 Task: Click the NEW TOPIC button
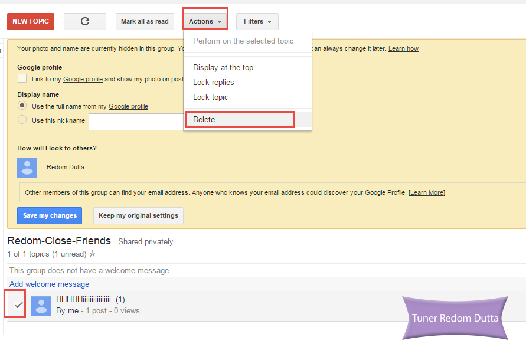[x=31, y=21]
